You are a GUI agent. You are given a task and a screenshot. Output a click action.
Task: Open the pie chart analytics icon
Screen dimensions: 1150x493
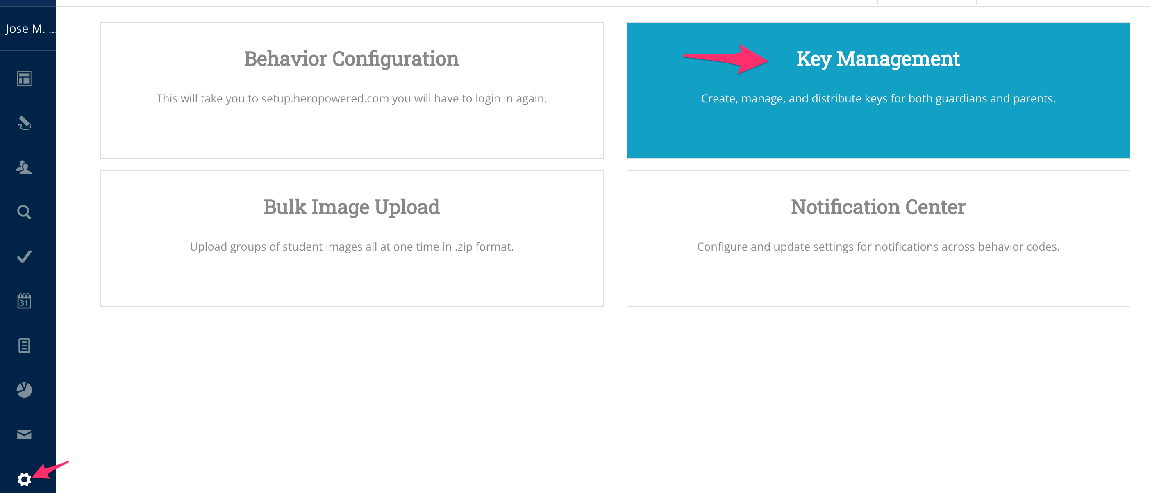(x=24, y=390)
